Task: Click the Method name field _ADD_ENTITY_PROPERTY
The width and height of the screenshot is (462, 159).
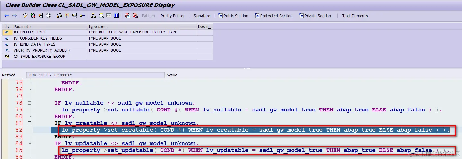Action: click(x=95, y=75)
